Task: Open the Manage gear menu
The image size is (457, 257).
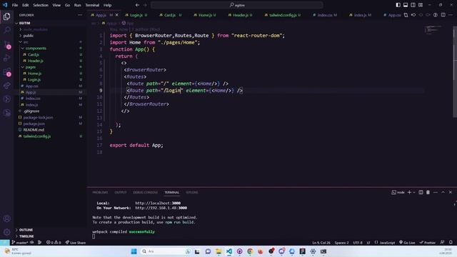Action: tap(6, 232)
